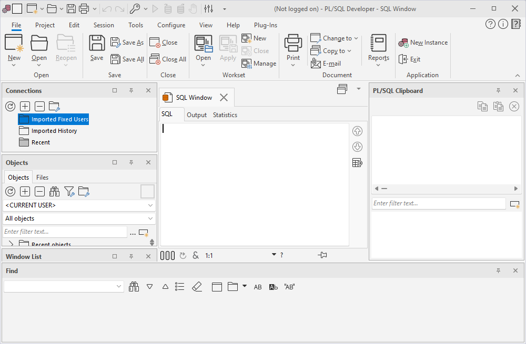Click the Find binoculars search icon
This screenshot has width=526, height=344.
[x=134, y=287]
